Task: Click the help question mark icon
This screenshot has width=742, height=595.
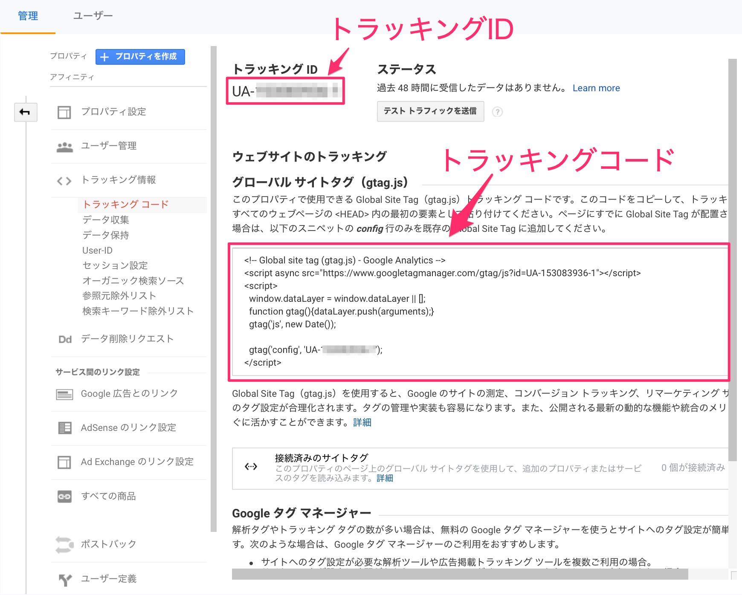Action: tap(497, 112)
